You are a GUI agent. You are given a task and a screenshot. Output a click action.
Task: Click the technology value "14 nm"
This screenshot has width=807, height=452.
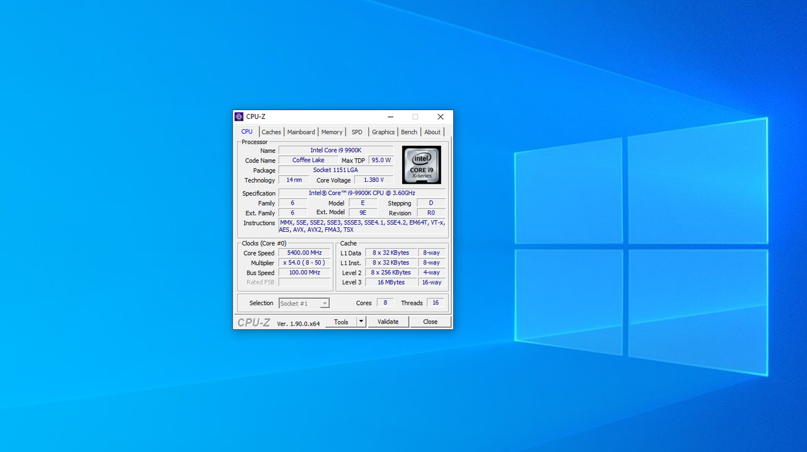(294, 180)
